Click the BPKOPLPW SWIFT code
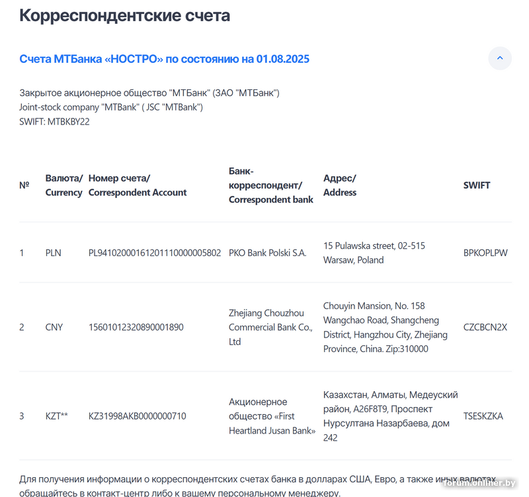Screen dimensions: 529x497 coord(485,253)
